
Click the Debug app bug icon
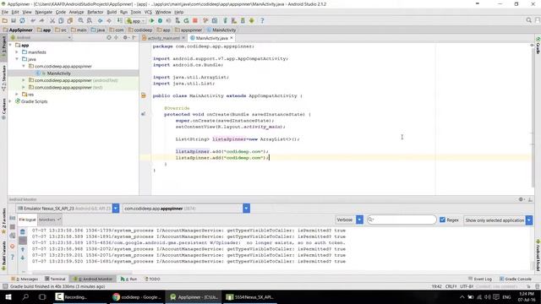coord(160,20)
